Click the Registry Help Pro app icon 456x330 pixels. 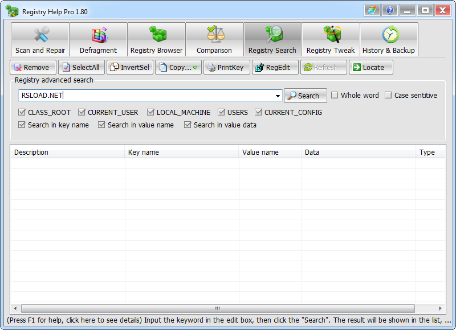click(12, 11)
